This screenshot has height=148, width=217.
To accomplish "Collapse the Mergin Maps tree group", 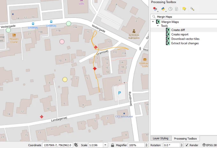I will 153,22.
